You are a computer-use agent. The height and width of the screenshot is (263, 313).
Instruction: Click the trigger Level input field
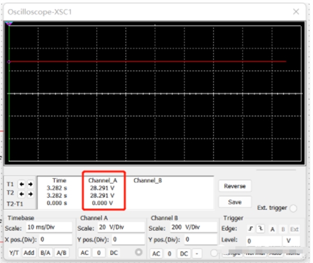[263, 241]
